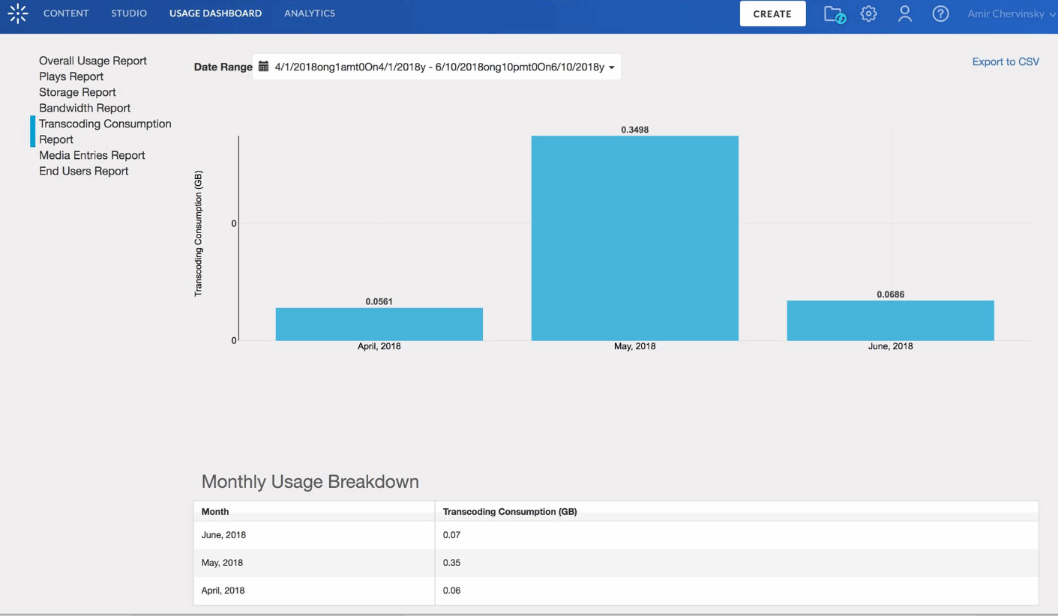
Task: Open the user profile icon
Action: (x=905, y=13)
